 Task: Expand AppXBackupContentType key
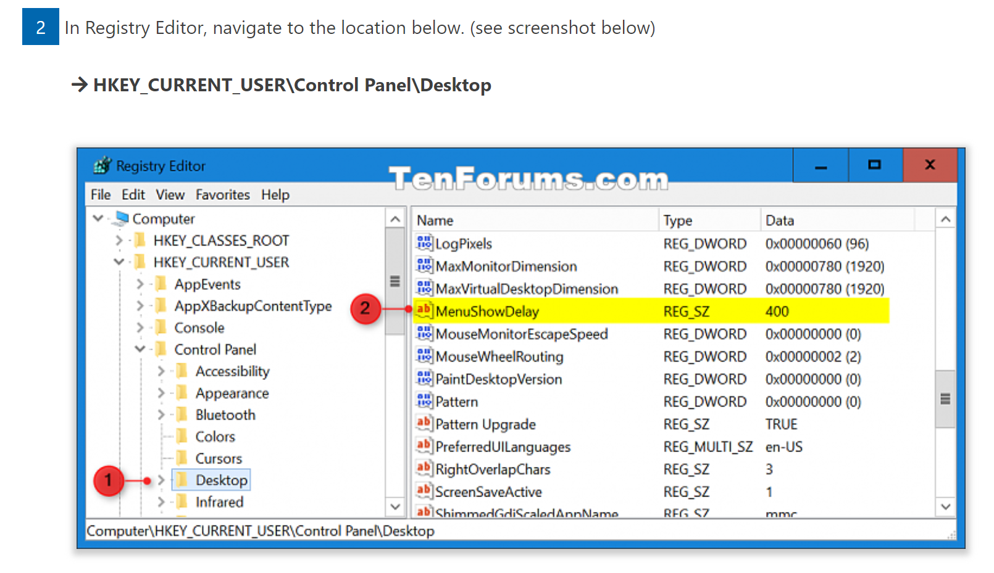[x=140, y=306]
